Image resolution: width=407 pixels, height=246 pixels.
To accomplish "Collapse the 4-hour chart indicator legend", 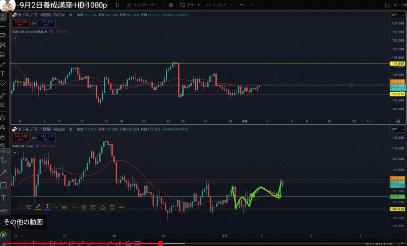I will tap(15, 38).
